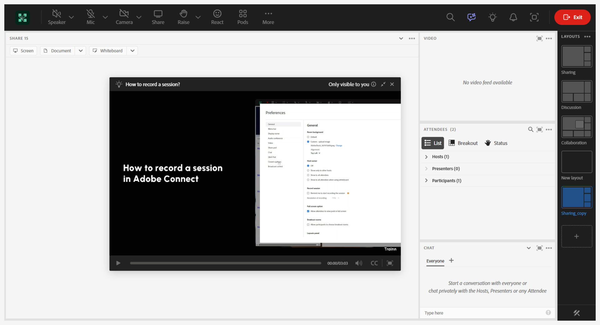Toggle the Mic mute button
This screenshot has height=325, width=600.
pyautogui.click(x=90, y=17)
